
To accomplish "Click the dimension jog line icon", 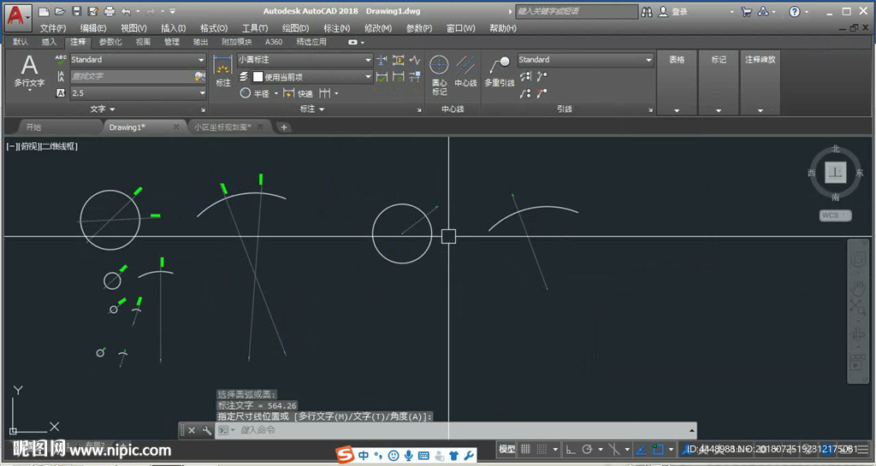I will (415, 60).
